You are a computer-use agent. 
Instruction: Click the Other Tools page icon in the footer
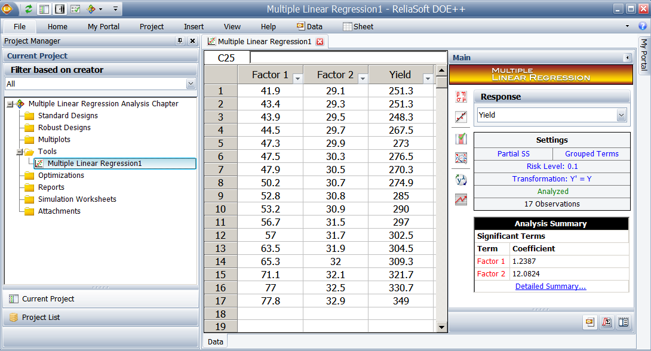pyautogui.click(x=623, y=322)
